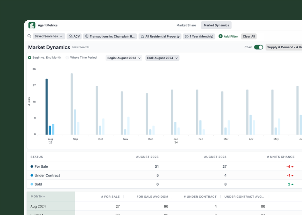The height and width of the screenshot is (215, 302).
Task: Expand the Begin: August 2023 dropdown
Action: tap(124, 58)
